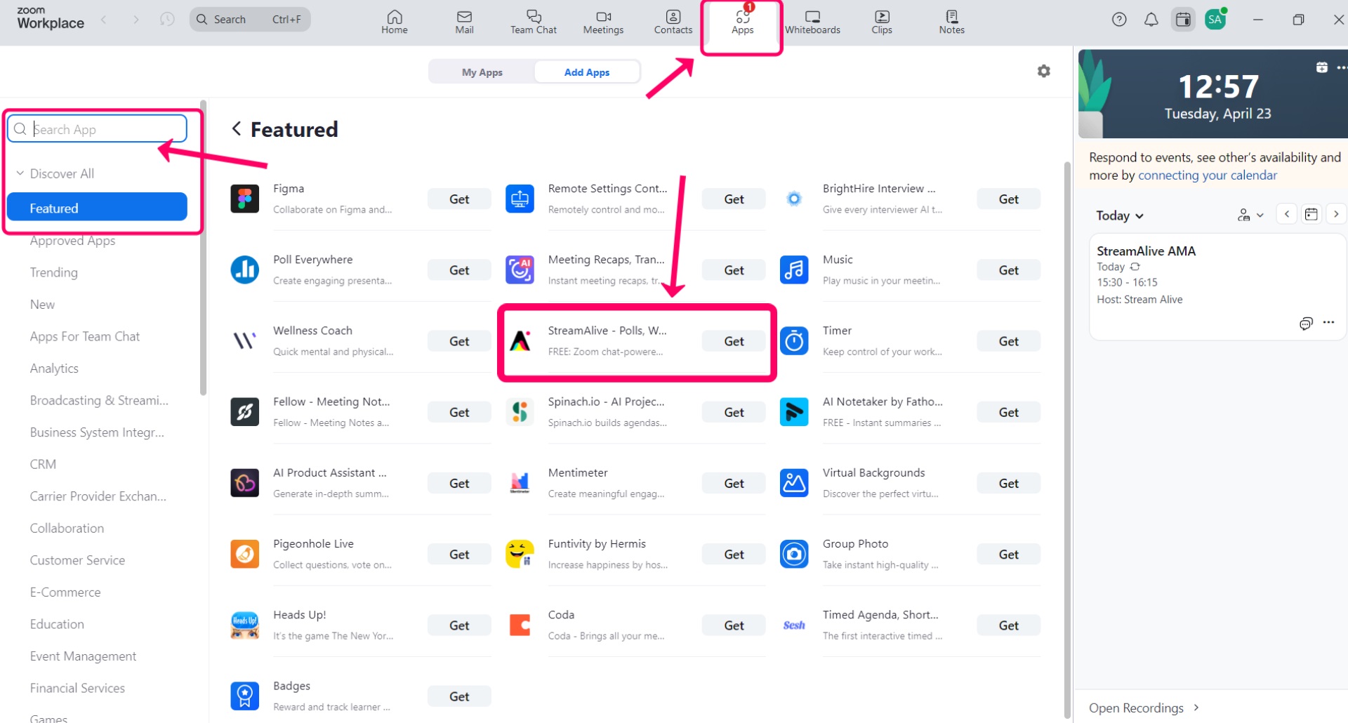Click the Group Photo app icon

pos(794,554)
